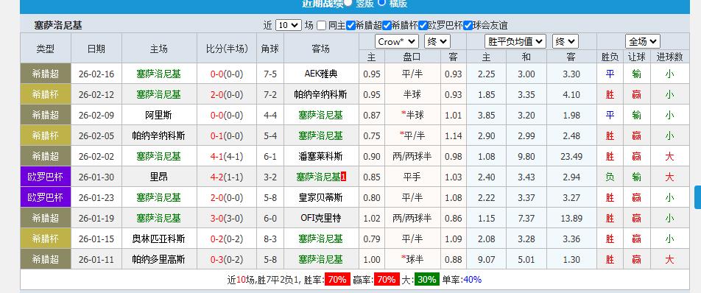Open 潘塞莱科斯 away team link

coord(321,156)
